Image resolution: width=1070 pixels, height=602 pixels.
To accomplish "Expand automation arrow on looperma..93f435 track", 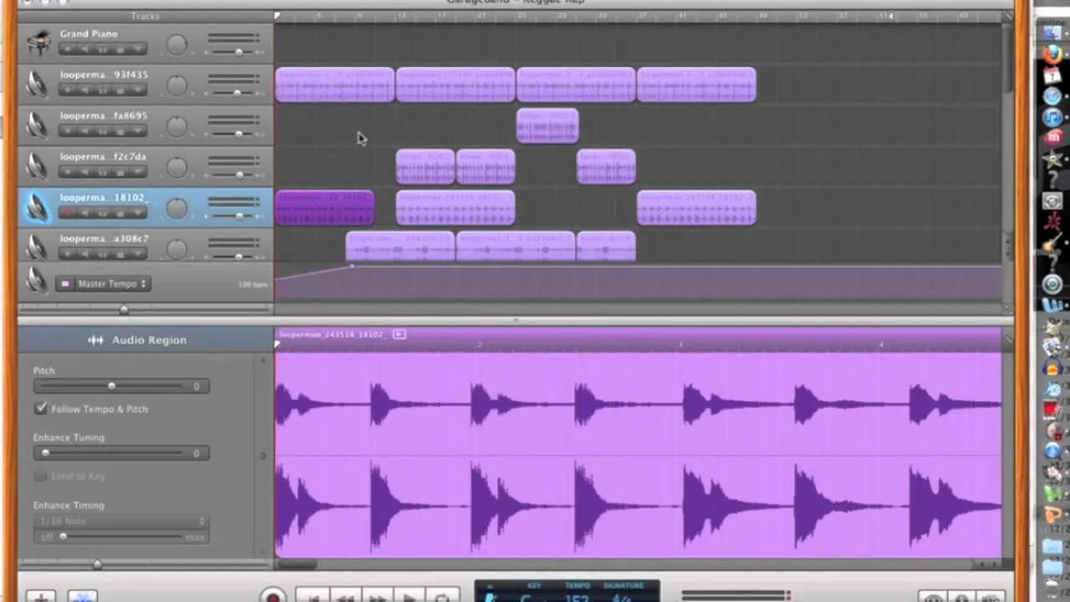I will [x=138, y=90].
